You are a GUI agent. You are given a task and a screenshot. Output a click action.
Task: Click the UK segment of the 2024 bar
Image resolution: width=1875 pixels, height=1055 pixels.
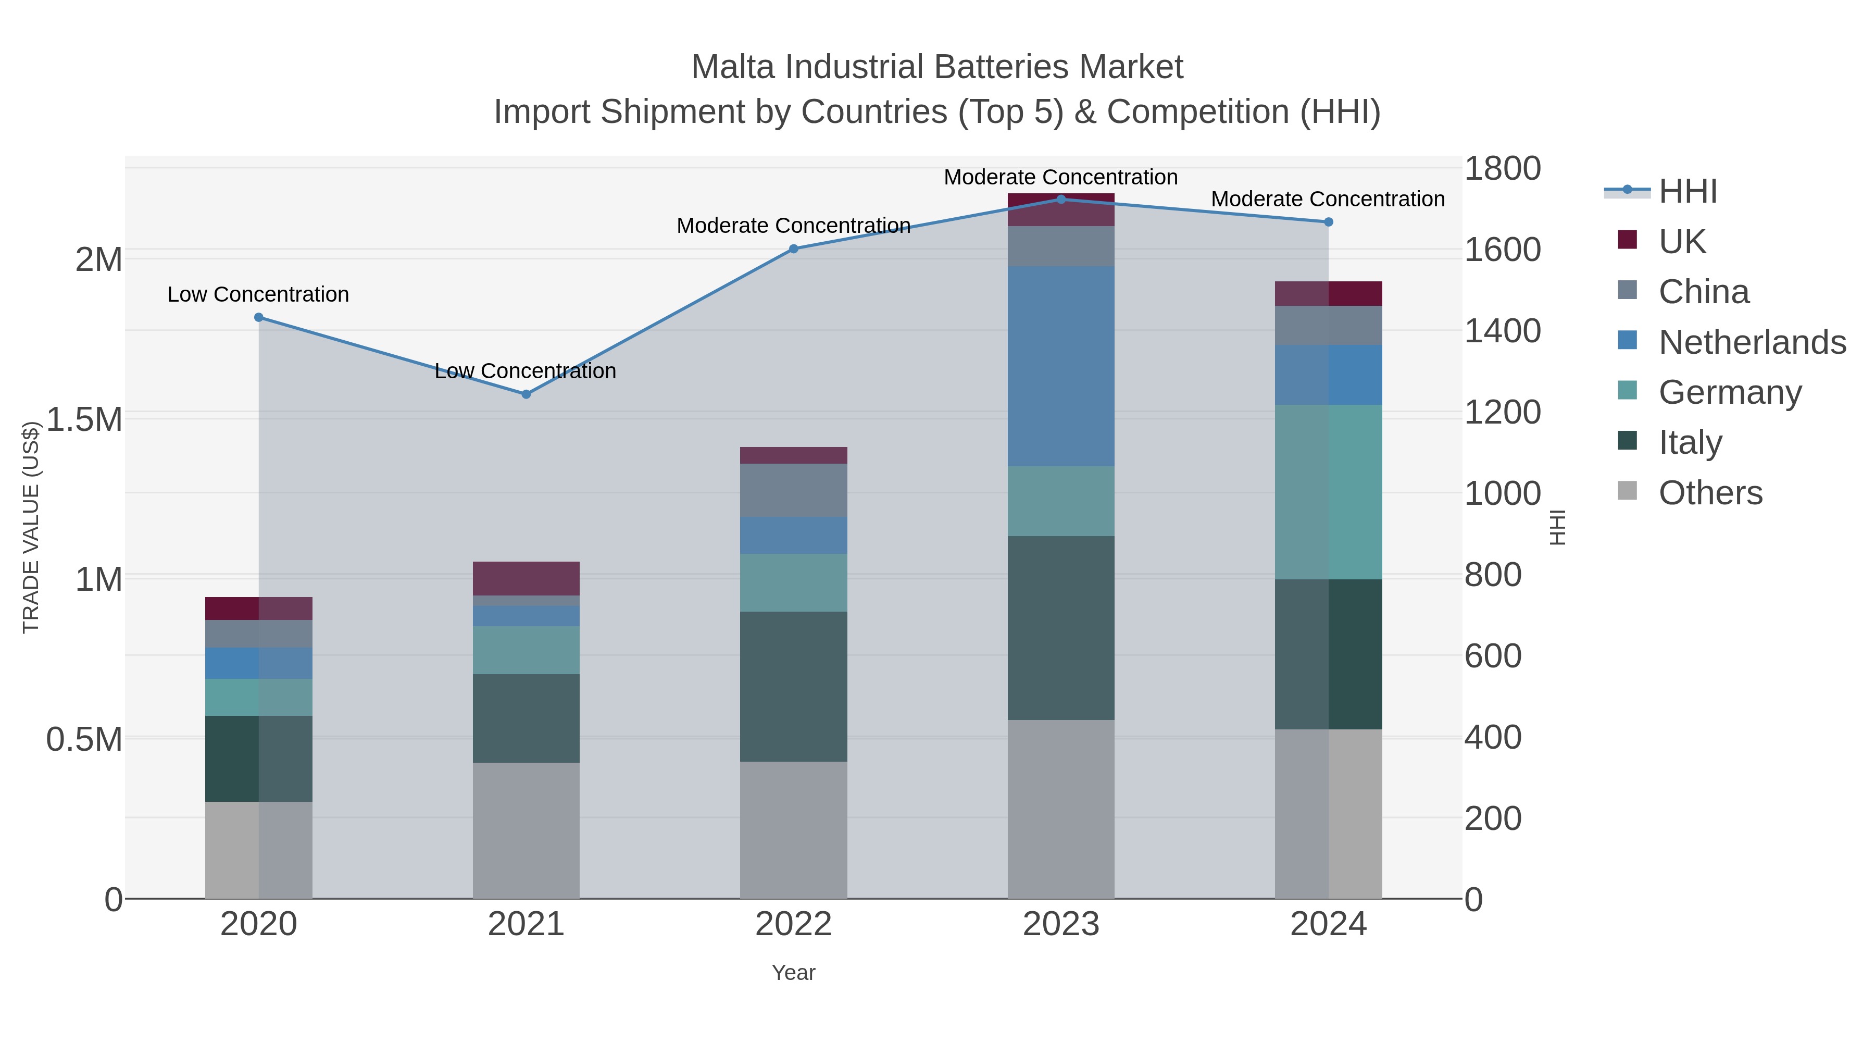[1328, 293]
